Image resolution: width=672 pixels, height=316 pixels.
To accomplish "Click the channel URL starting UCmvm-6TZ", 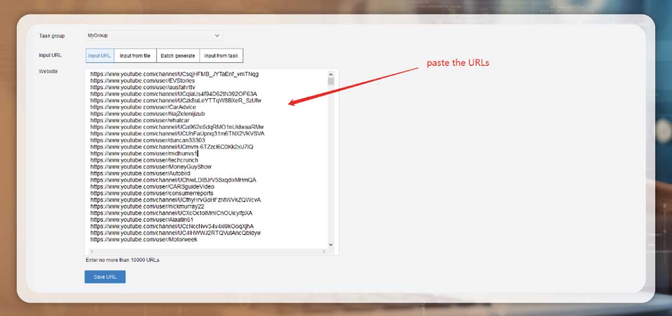I will (x=172, y=147).
